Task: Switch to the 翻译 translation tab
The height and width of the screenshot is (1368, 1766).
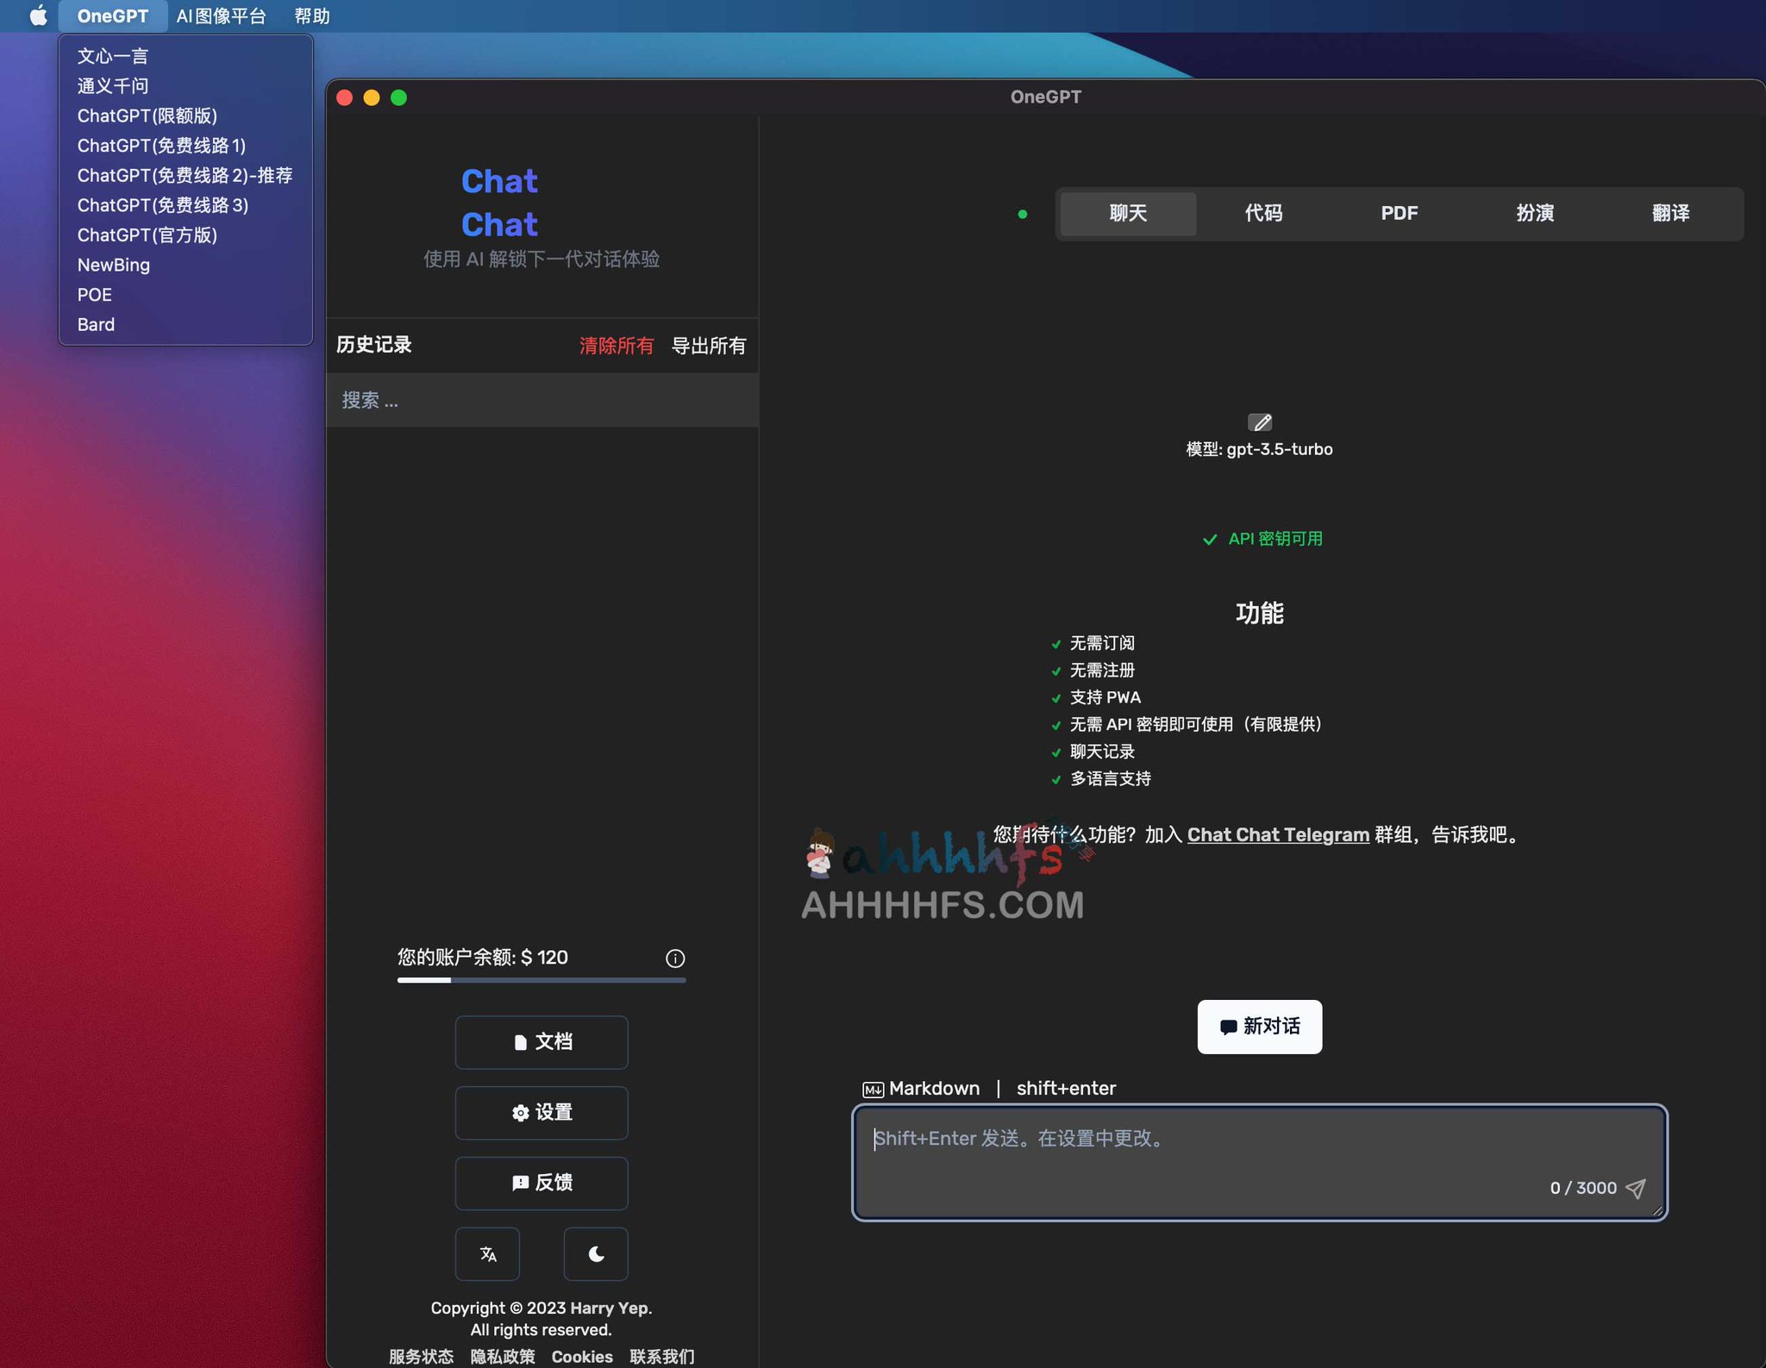Action: [1671, 214]
